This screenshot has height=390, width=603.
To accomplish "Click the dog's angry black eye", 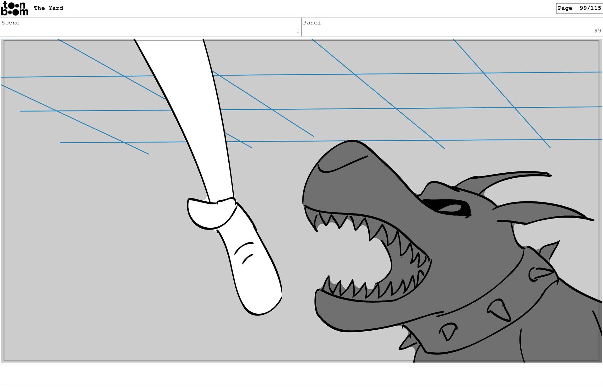I will pyautogui.click(x=448, y=207).
